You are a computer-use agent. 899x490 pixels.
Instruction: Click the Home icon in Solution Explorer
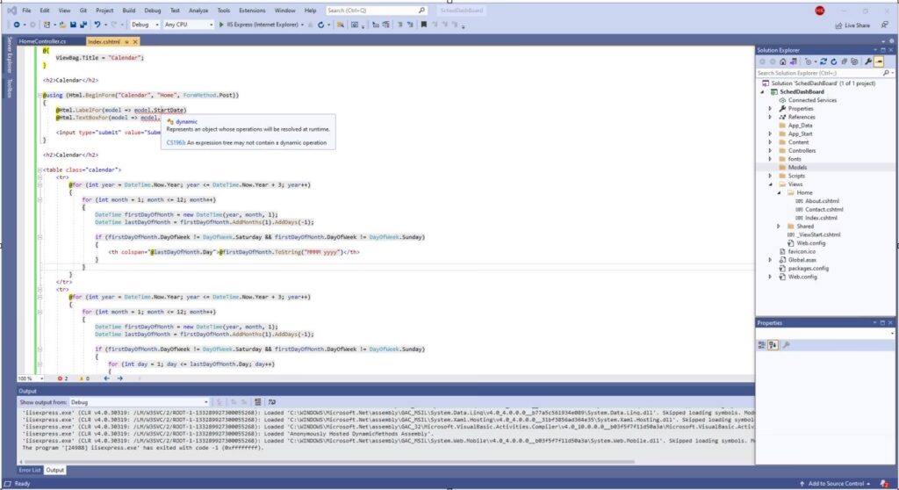click(x=784, y=61)
